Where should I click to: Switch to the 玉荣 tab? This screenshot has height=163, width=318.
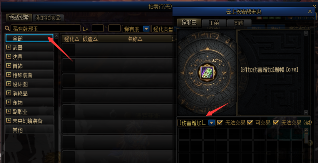(214, 23)
